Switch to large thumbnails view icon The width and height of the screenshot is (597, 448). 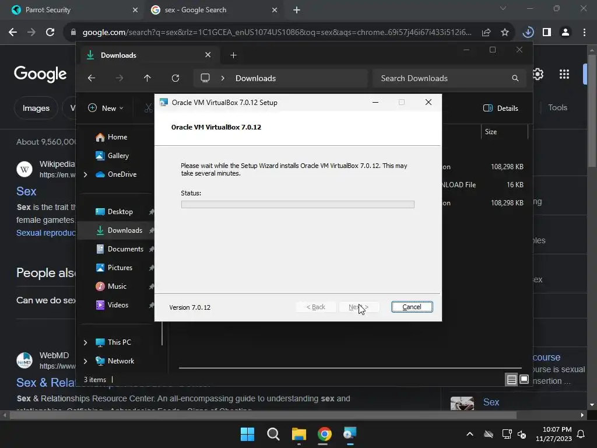(524, 379)
